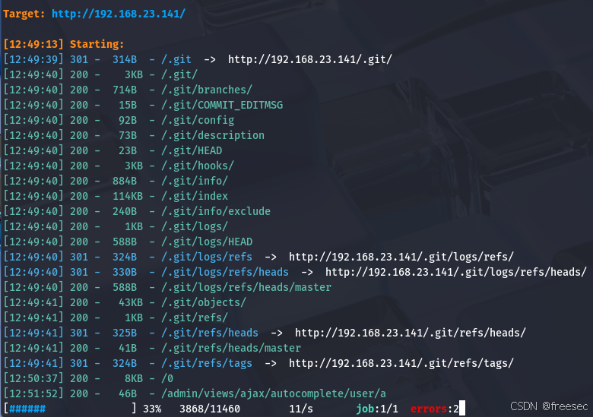
Task: Click the /.git/logs/refs path
Action: pyautogui.click(x=207, y=257)
